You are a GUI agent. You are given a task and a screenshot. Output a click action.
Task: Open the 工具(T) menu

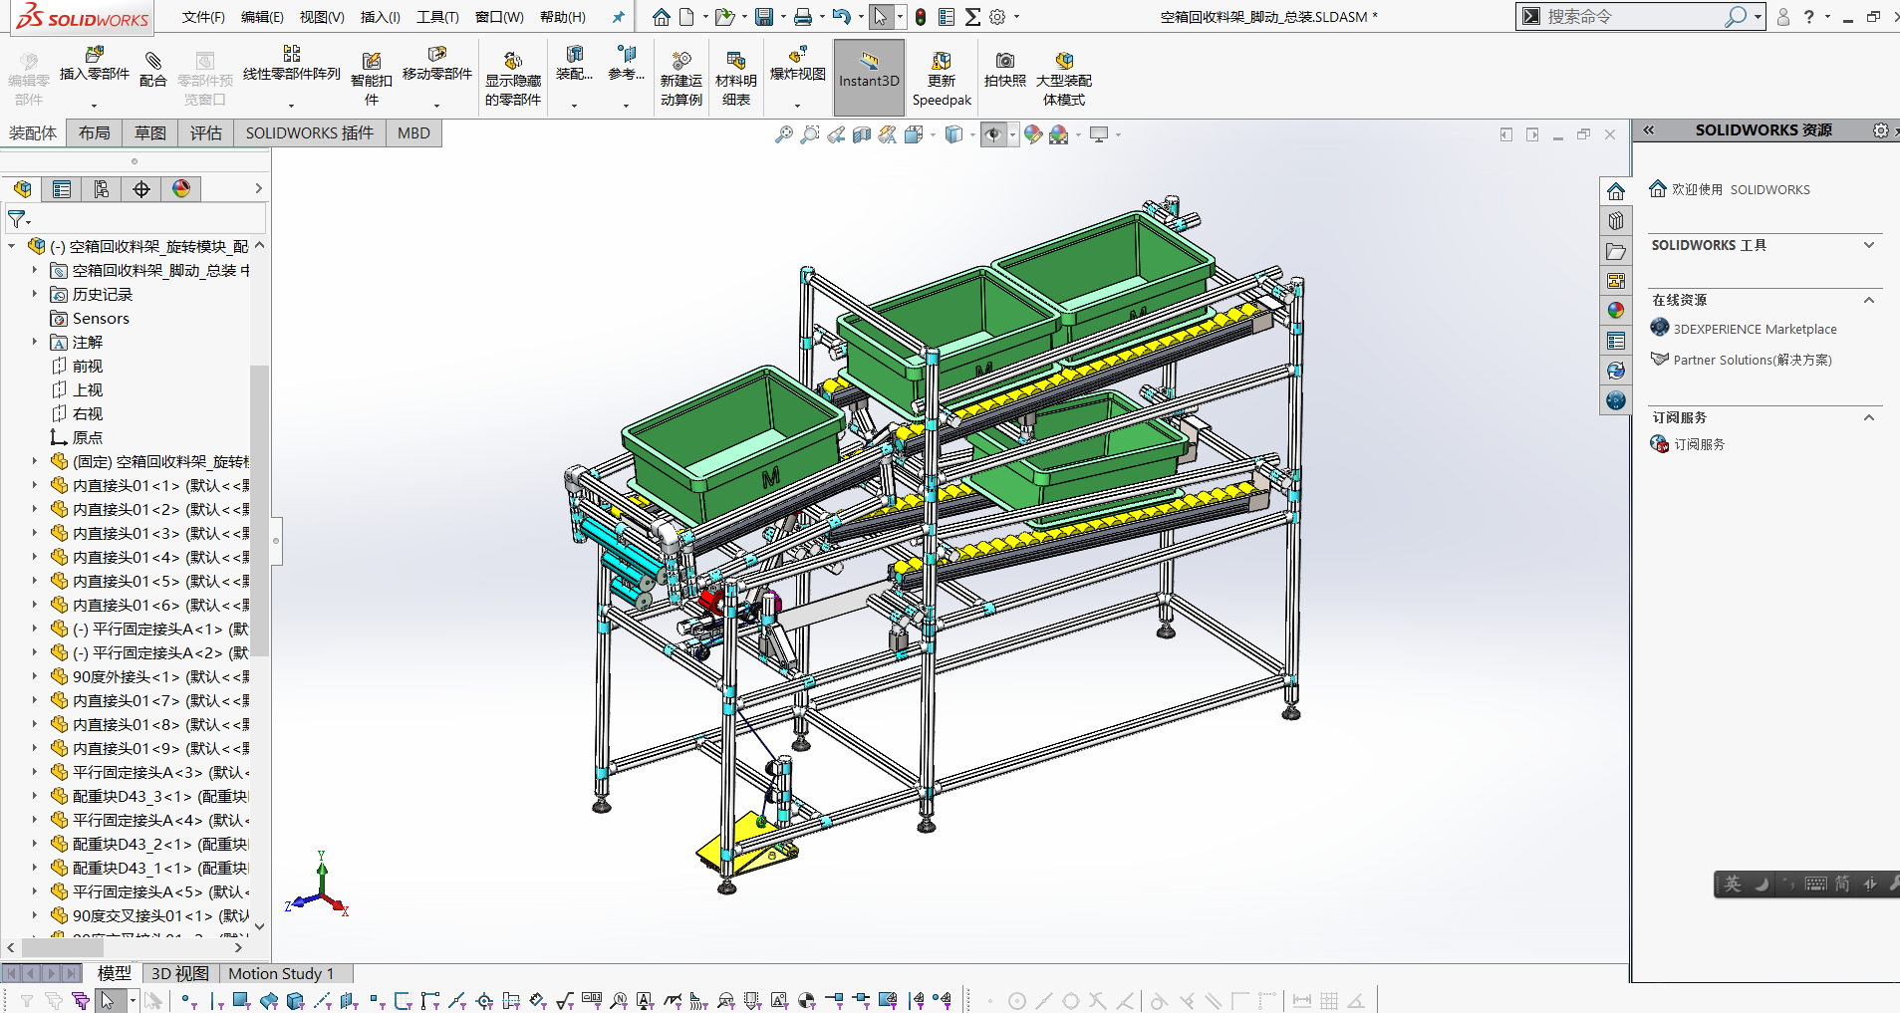tap(437, 17)
